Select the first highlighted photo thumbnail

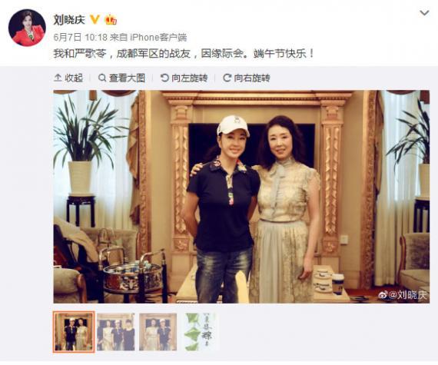point(74,332)
